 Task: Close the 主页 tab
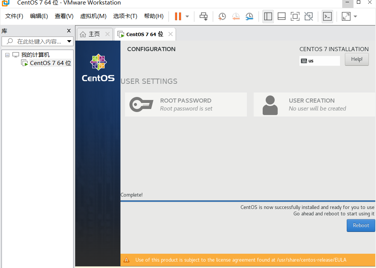point(107,34)
